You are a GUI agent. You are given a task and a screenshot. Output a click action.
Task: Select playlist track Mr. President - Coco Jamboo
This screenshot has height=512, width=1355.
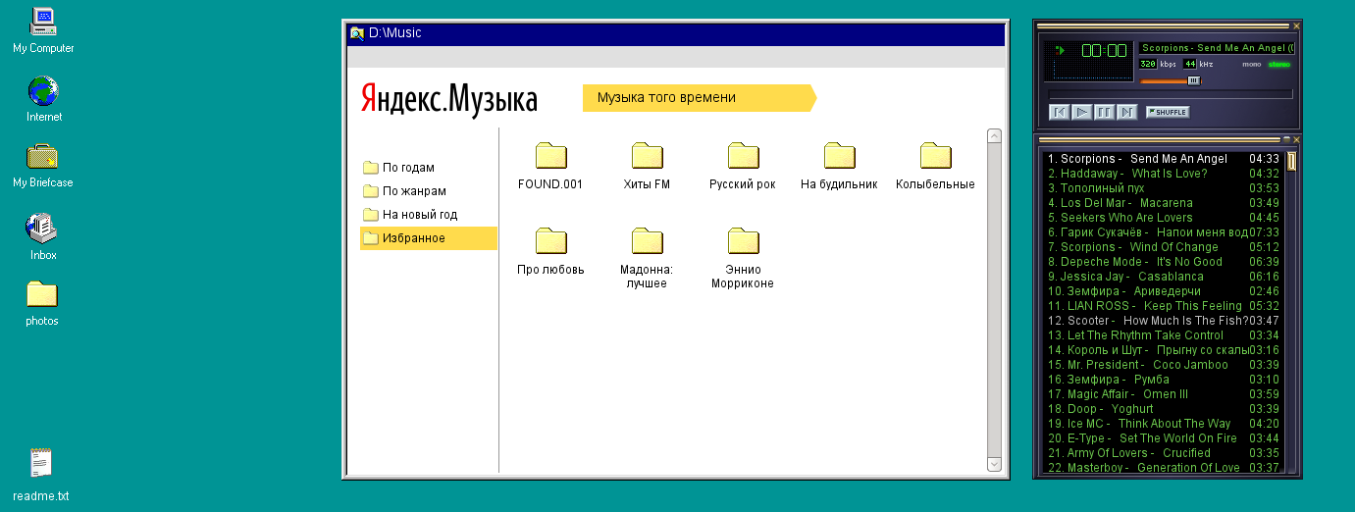pos(1163,365)
